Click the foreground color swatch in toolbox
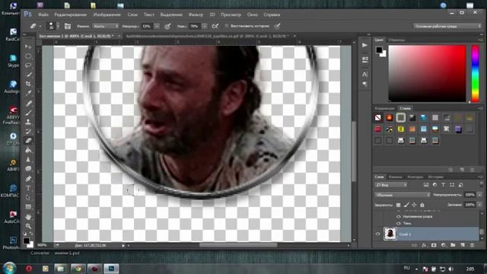This screenshot has height=274, width=487. [x=27, y=241]
